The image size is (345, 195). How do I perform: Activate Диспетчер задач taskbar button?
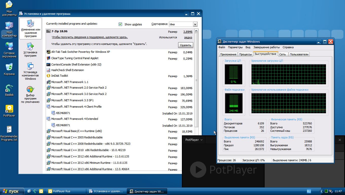pos(147,191)
